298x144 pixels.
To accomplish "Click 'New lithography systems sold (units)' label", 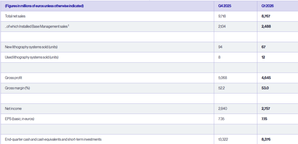I will [x=31, y=47].
